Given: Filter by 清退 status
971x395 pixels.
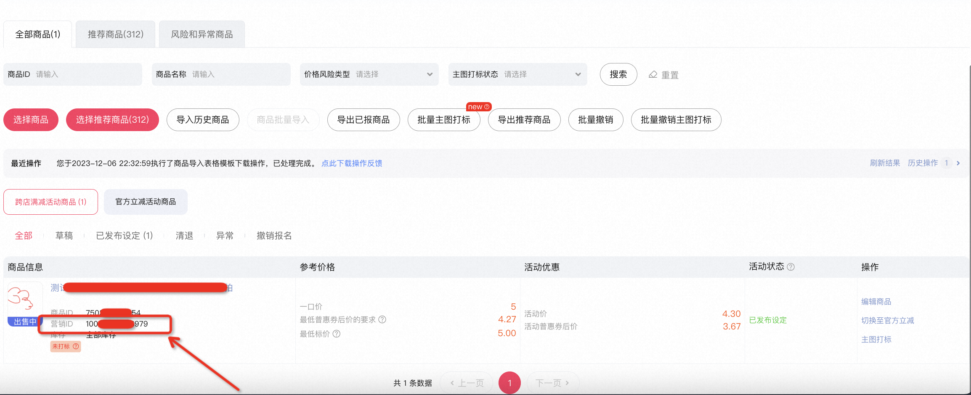Looking at the screenshot, I should click(184, 236).
